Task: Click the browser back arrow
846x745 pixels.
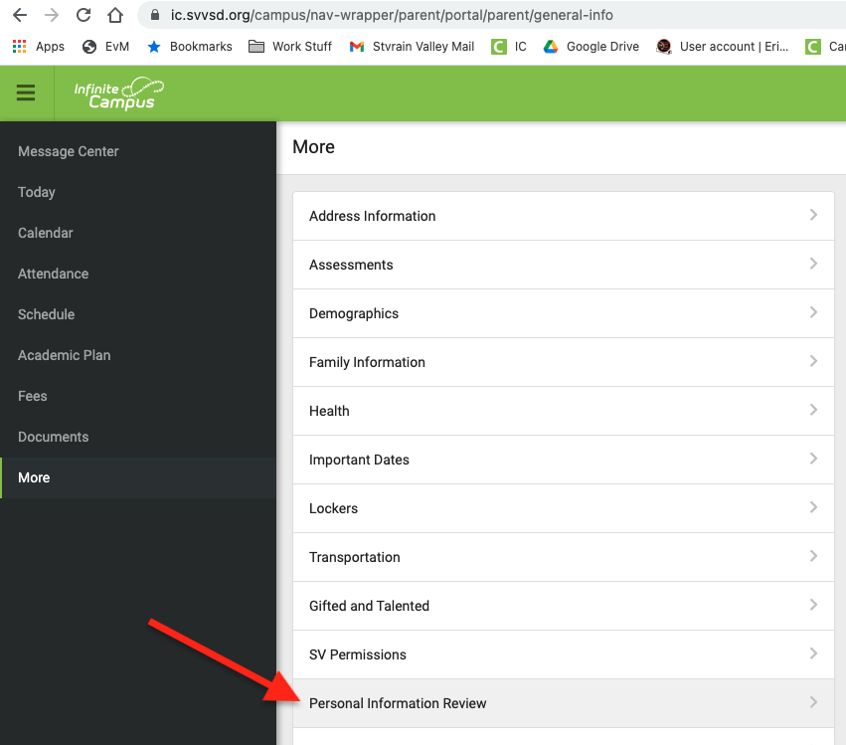Action: pos(20,15)
